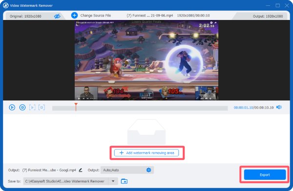Screen dimensions: 293x191
Task: Click the middle of the timeline progress bar
Action: coord(140,108)
